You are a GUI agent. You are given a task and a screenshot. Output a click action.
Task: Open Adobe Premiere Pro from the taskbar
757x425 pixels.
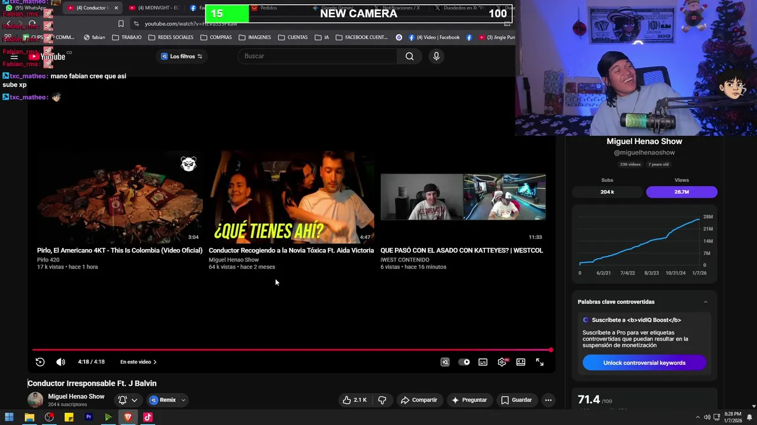pos(89,417)
